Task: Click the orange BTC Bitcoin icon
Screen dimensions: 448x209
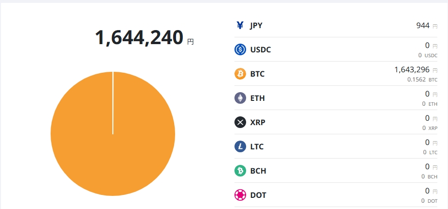Action: (240, 74)
